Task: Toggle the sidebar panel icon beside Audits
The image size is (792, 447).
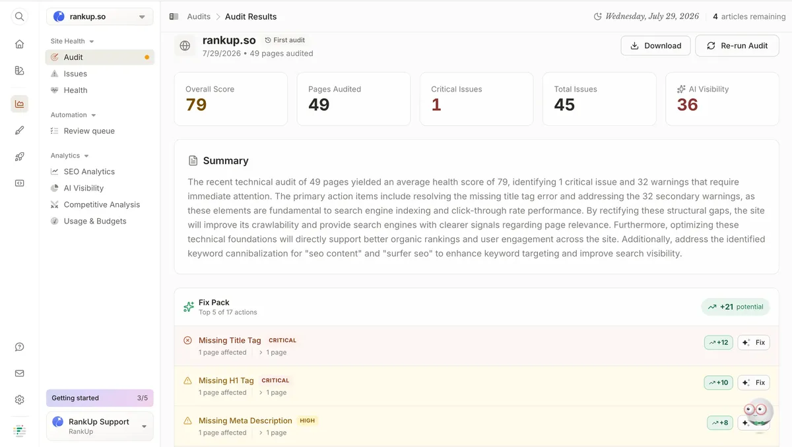Action: pos(174,16)
